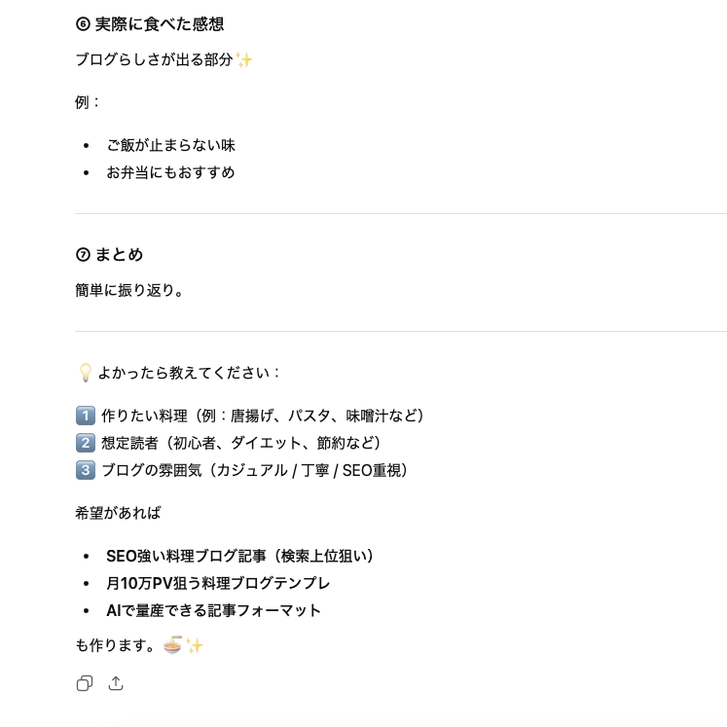Screen dimensions: 727x727
Task: Click the number 2 keycap emoji
Action: [x=85, y=443]
